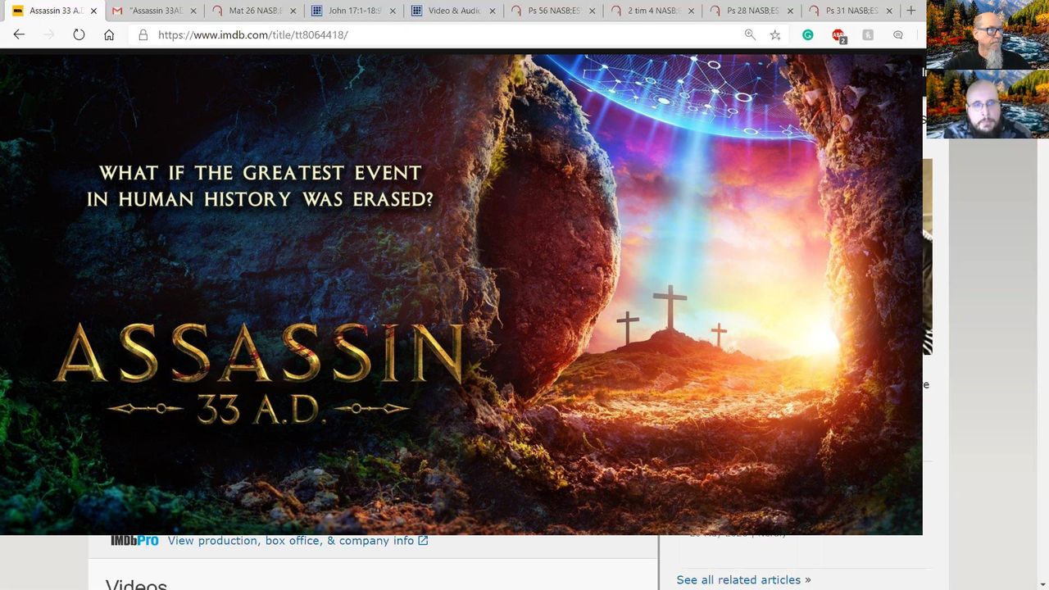This screenshot has height=590, width=1049.
Task: Click the Assassin 33 A.D. poster image
Action: [x=461, y=295]
